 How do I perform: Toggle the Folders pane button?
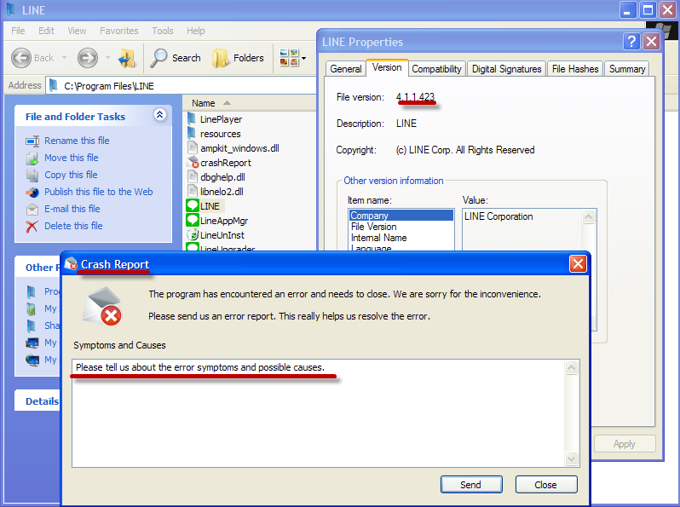(238, 58)
